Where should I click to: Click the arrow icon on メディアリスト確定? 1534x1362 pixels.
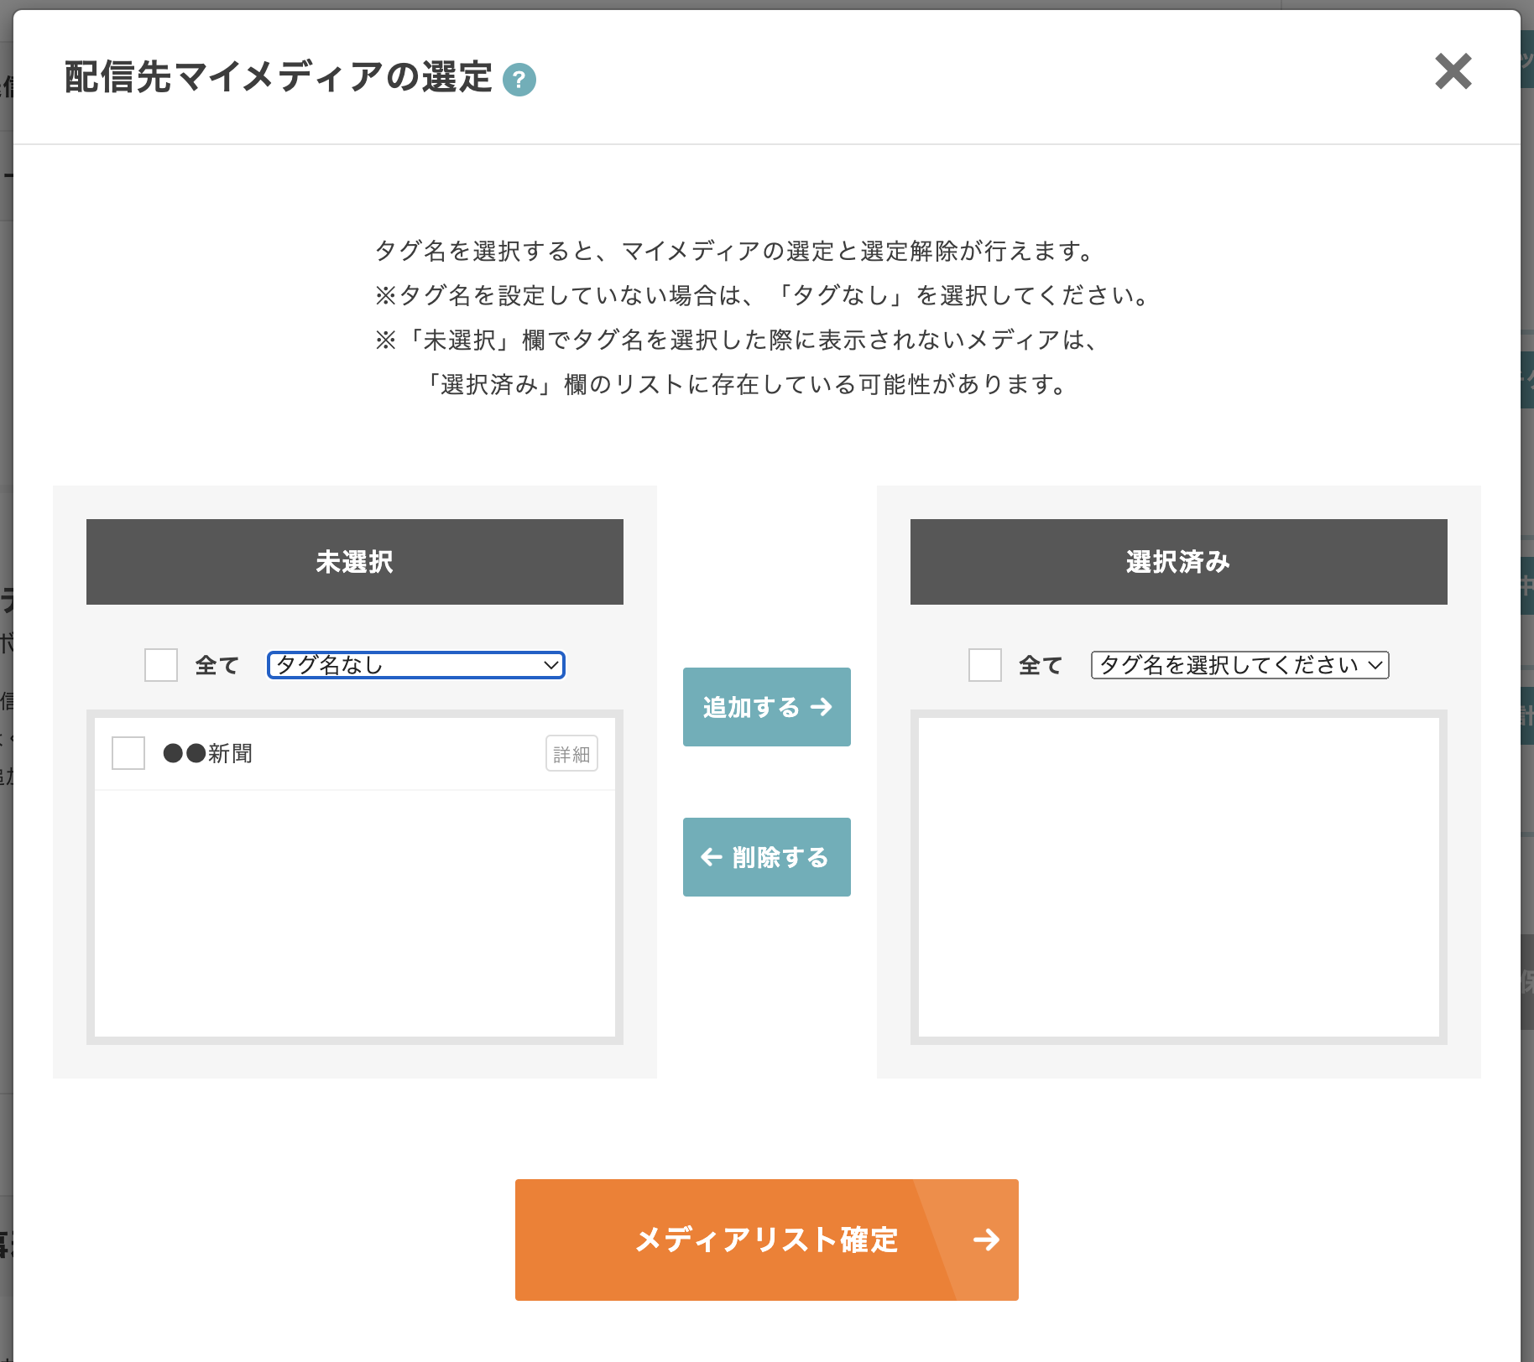tap(986, 1240)
